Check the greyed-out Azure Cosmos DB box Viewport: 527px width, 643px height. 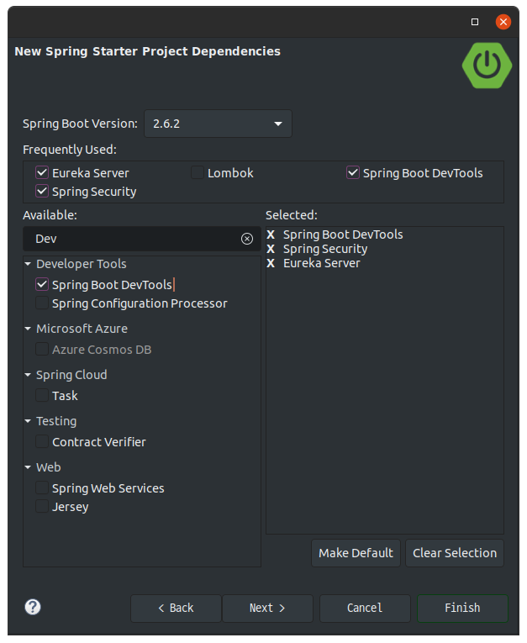point(42,350)
